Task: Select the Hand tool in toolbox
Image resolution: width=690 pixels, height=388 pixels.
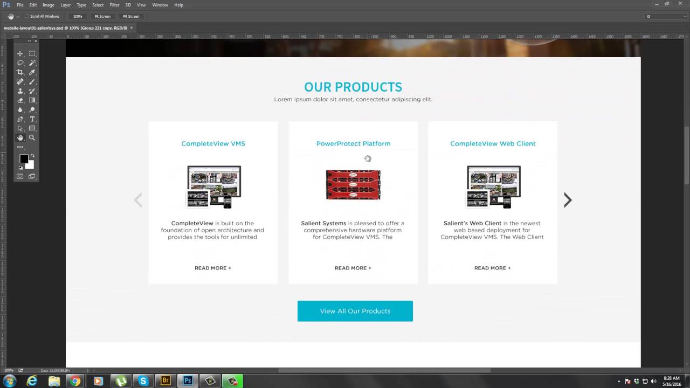Action: pyautogui.click(x=20, y=138)
